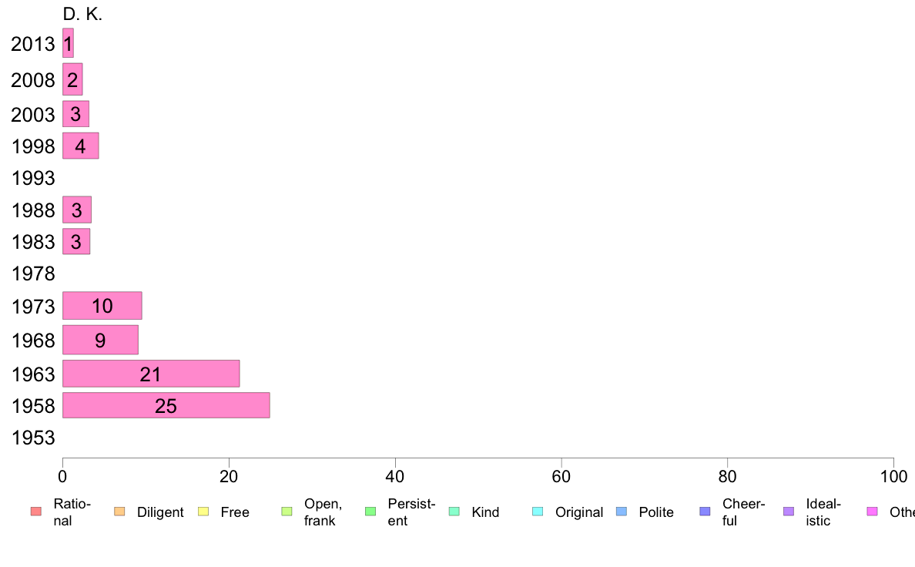
Task: Click the 2008 bar labeled 2
Action: pos(72,79)
